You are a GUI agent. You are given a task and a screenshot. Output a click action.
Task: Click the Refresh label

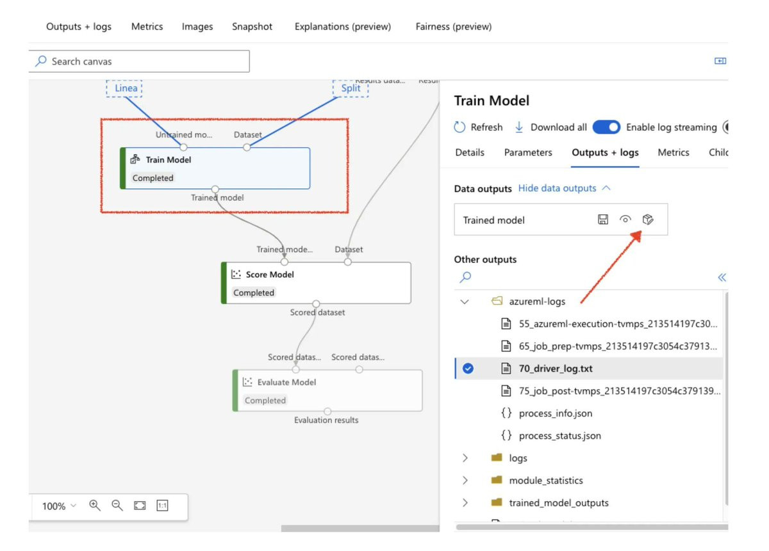coord(486,127)
